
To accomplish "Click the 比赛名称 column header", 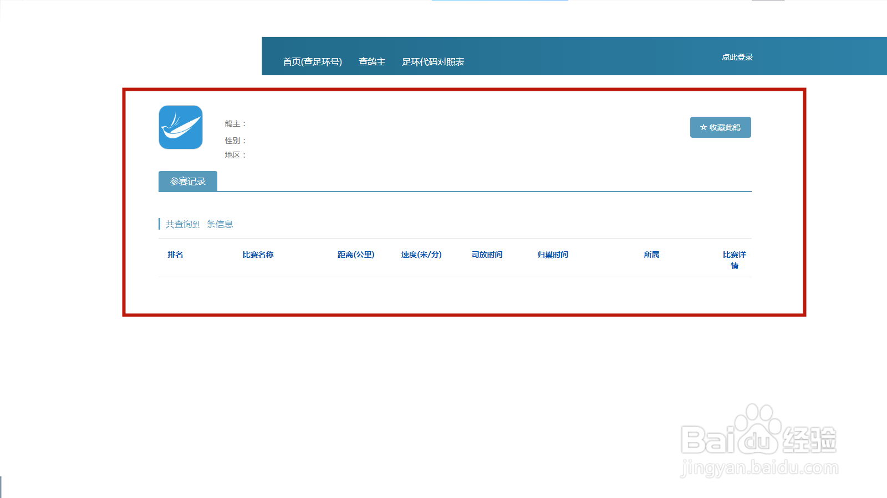I will 258,255.
